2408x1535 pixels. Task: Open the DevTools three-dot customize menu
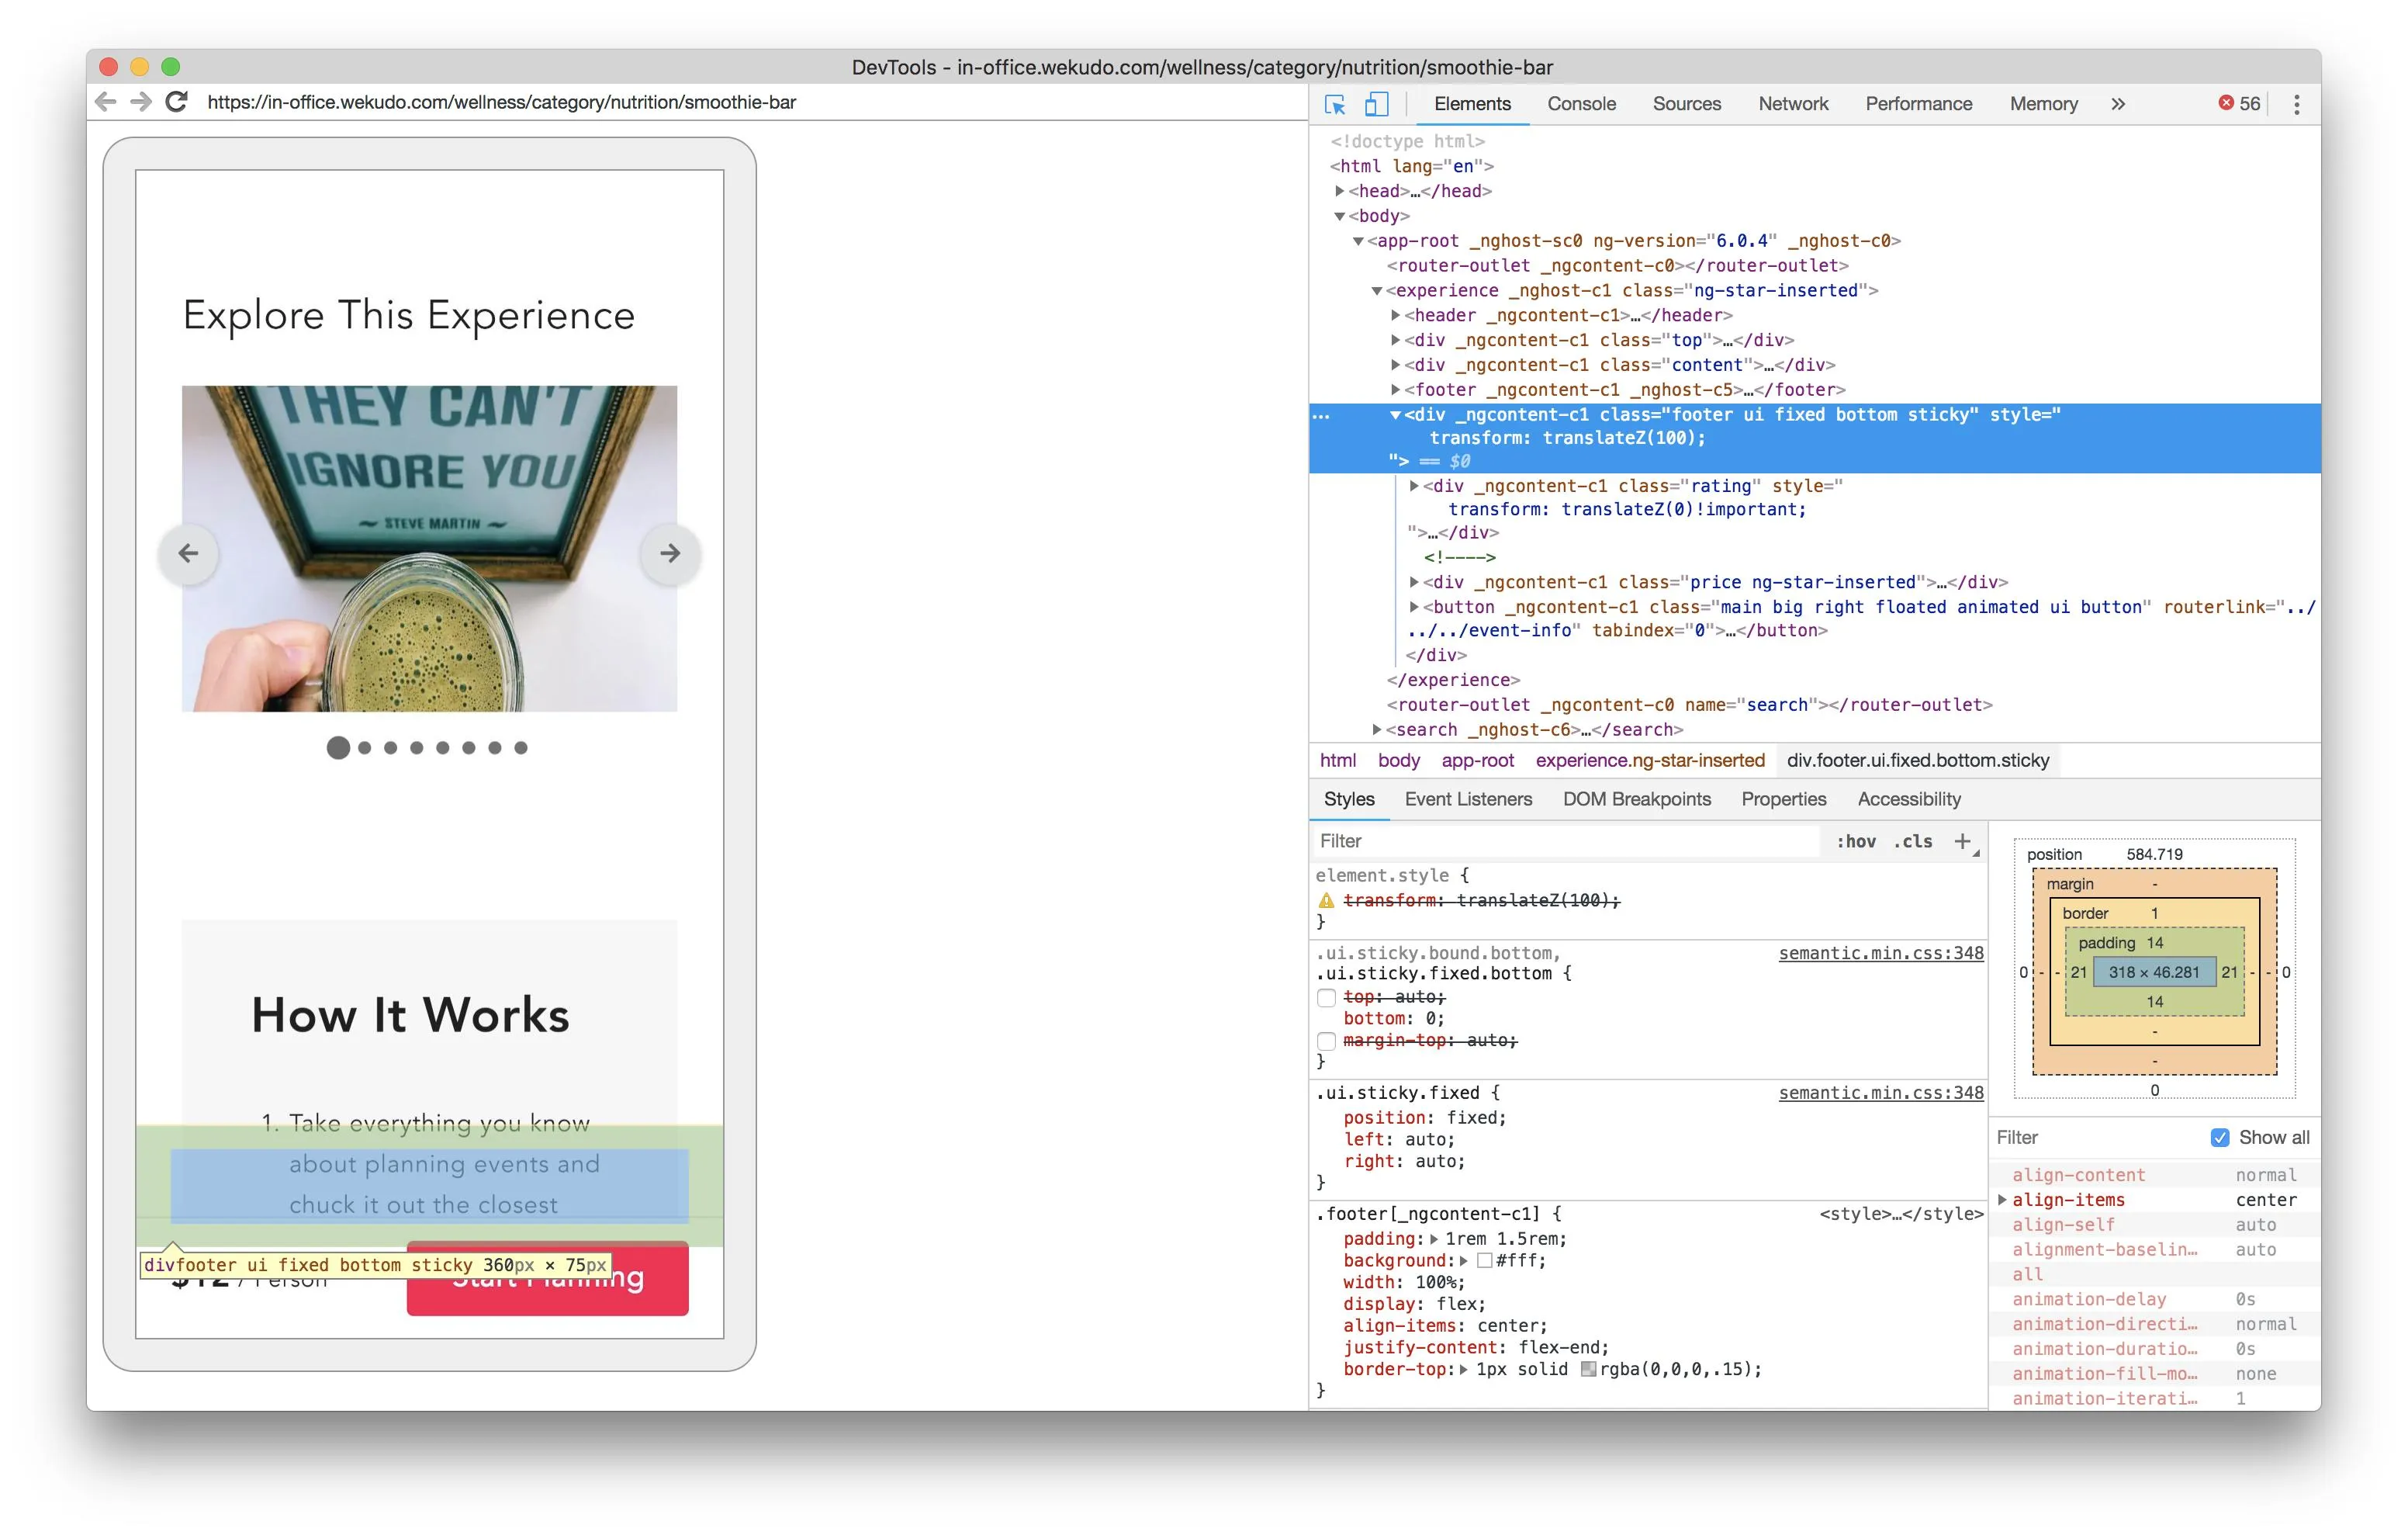2296,104
